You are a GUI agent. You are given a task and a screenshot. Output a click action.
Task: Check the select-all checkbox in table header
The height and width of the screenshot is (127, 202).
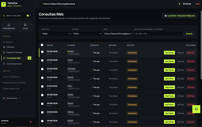point(42,45)
